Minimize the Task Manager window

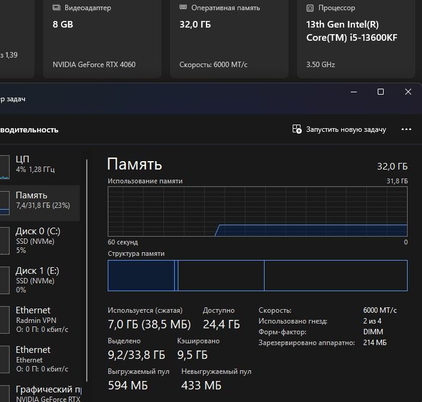point(354,92)
